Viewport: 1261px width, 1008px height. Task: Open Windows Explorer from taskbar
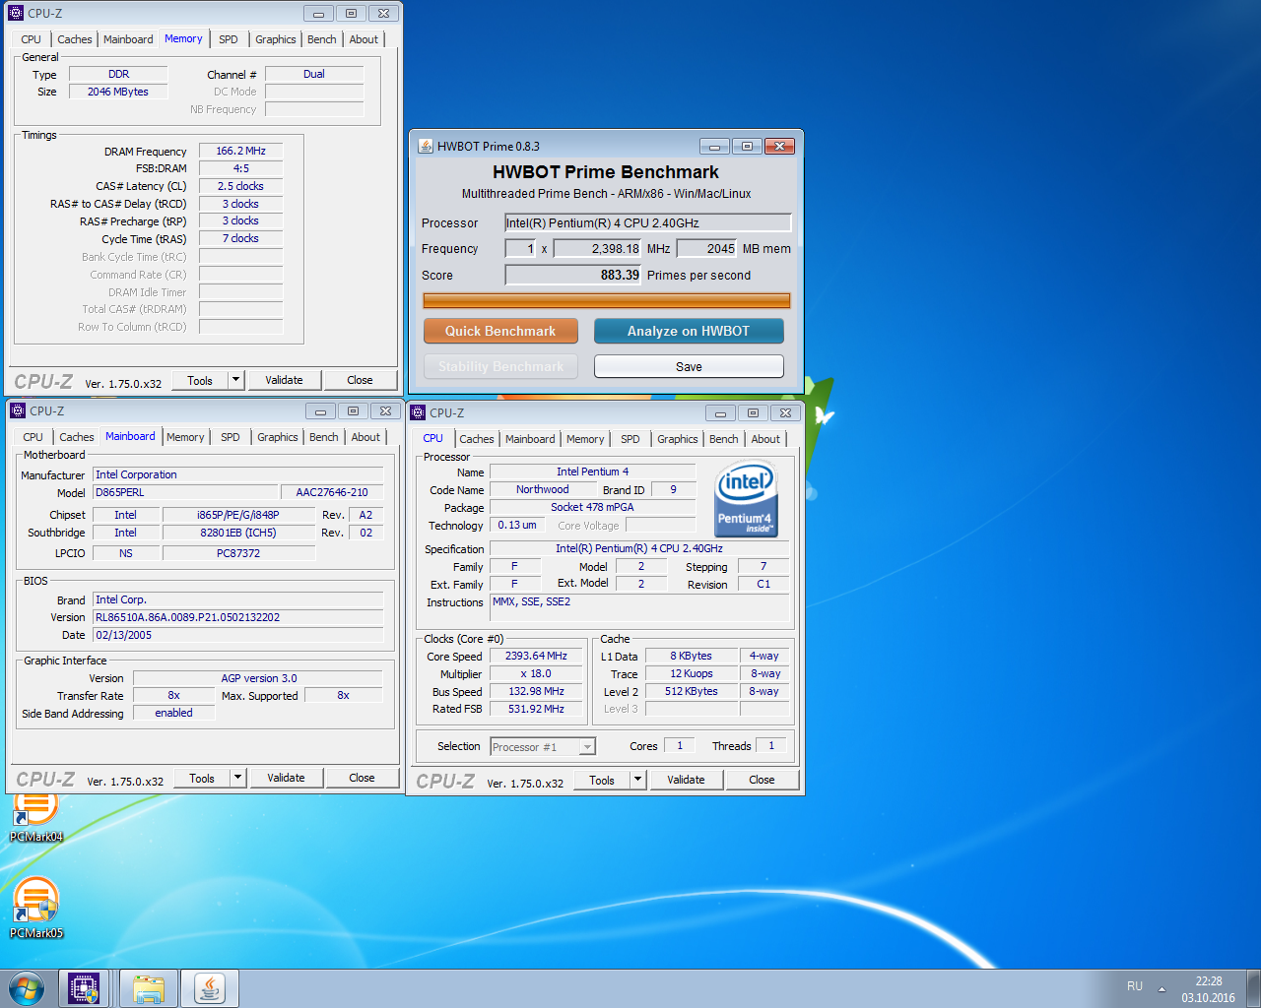[149, 988]
